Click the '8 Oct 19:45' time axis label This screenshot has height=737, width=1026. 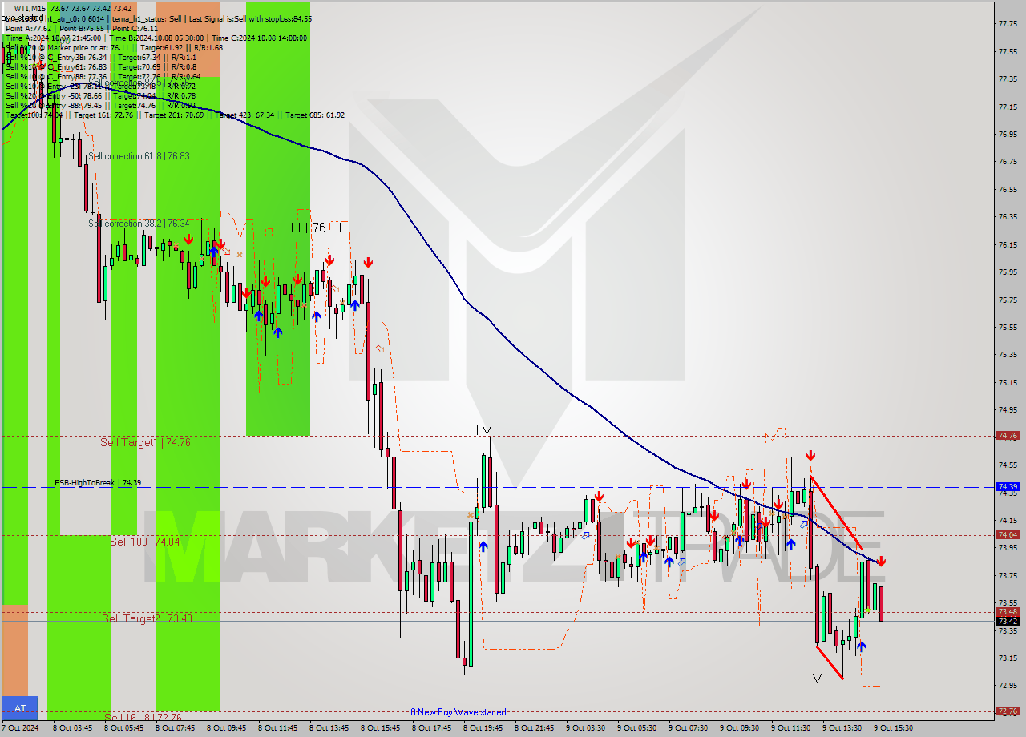484,728
